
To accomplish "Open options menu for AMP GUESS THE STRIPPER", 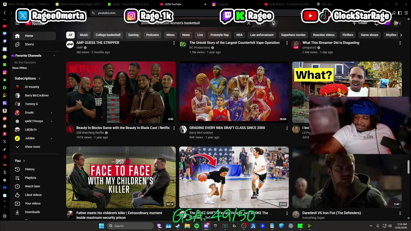I will (x=174, y=43).
